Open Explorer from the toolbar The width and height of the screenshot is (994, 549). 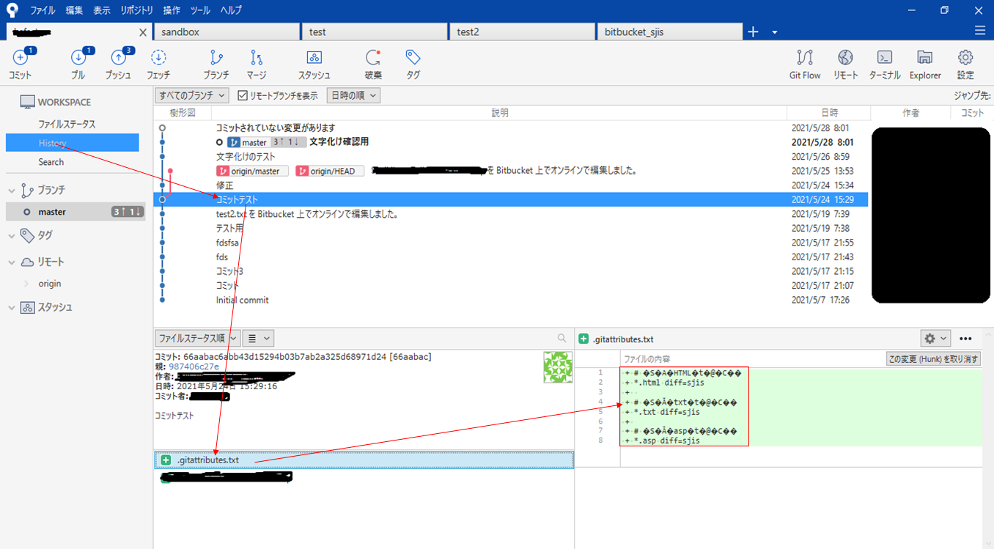(925, 64)
